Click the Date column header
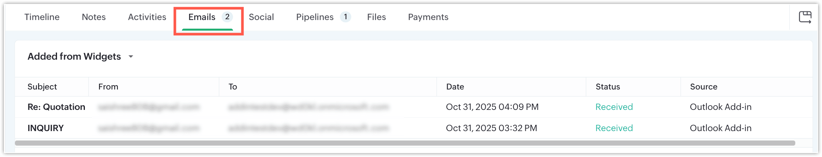 [455, 87]
